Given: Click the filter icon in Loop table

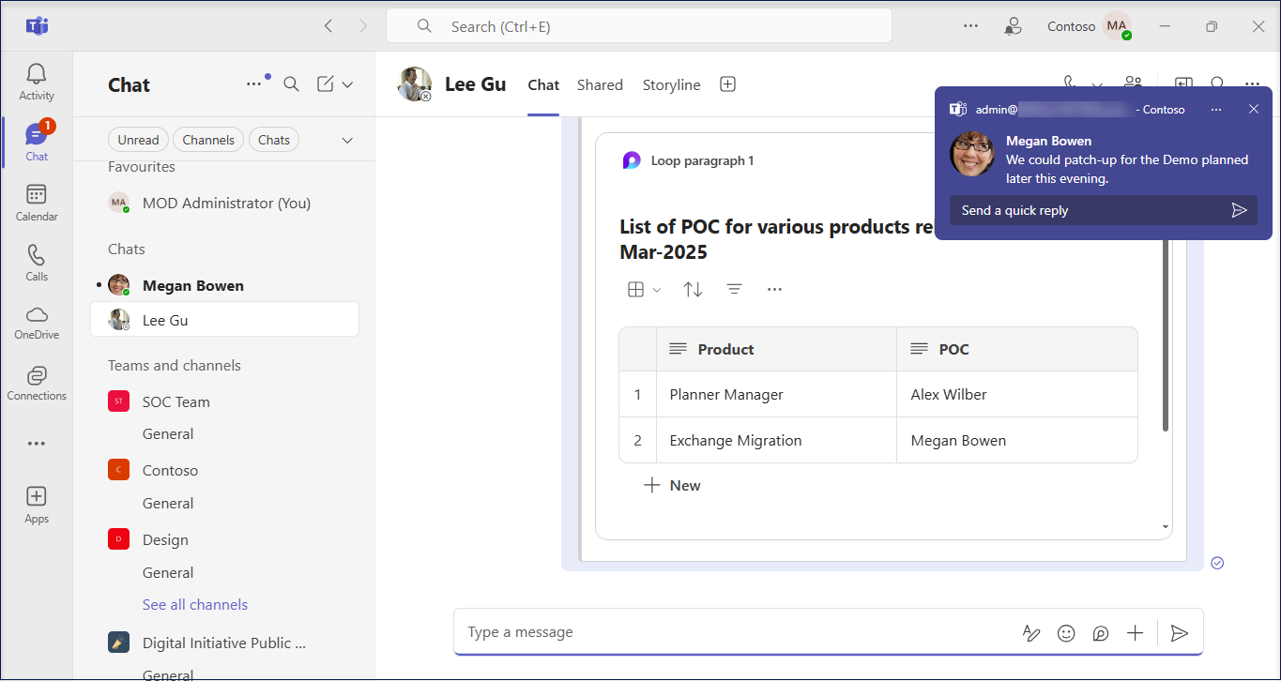Looking at the screenshot, I should pos(735,290).
